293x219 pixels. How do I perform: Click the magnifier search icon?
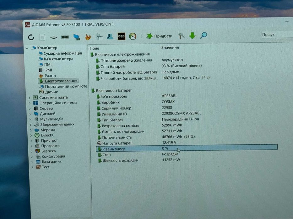click(x=203, y=35)
